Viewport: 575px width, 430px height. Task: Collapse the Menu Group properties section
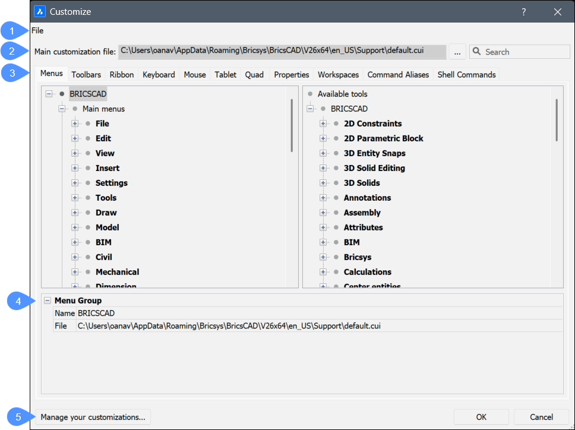click(x=48, y=301)
